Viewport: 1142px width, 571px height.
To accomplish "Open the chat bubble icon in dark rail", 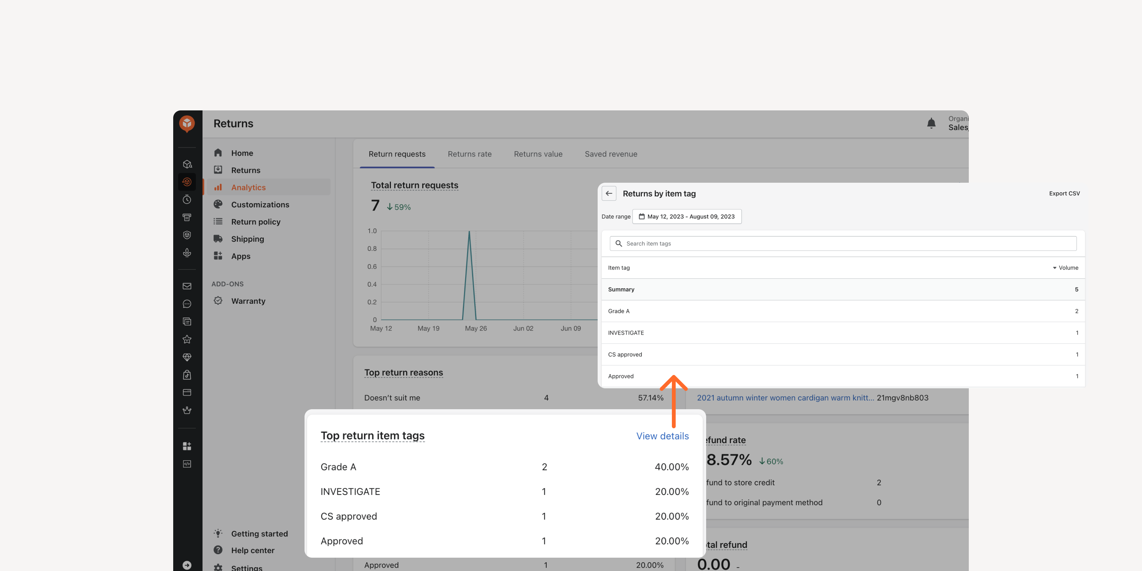I will (x=187, y=304).
